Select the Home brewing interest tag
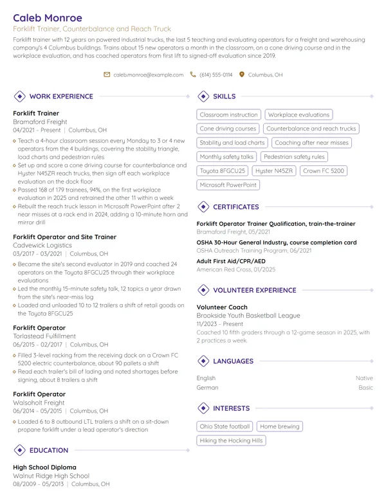Image resolution: width=386 pixels, height=499 pixels. pyautogui.click(x=280, y=426)
